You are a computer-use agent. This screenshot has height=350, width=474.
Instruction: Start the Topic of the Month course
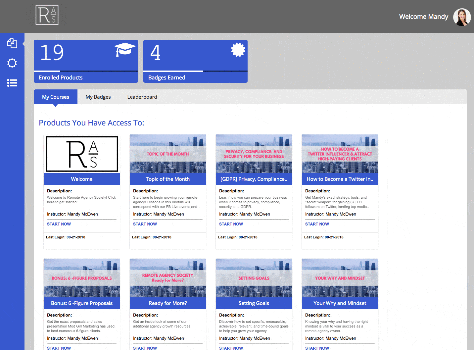coord(145,224)
